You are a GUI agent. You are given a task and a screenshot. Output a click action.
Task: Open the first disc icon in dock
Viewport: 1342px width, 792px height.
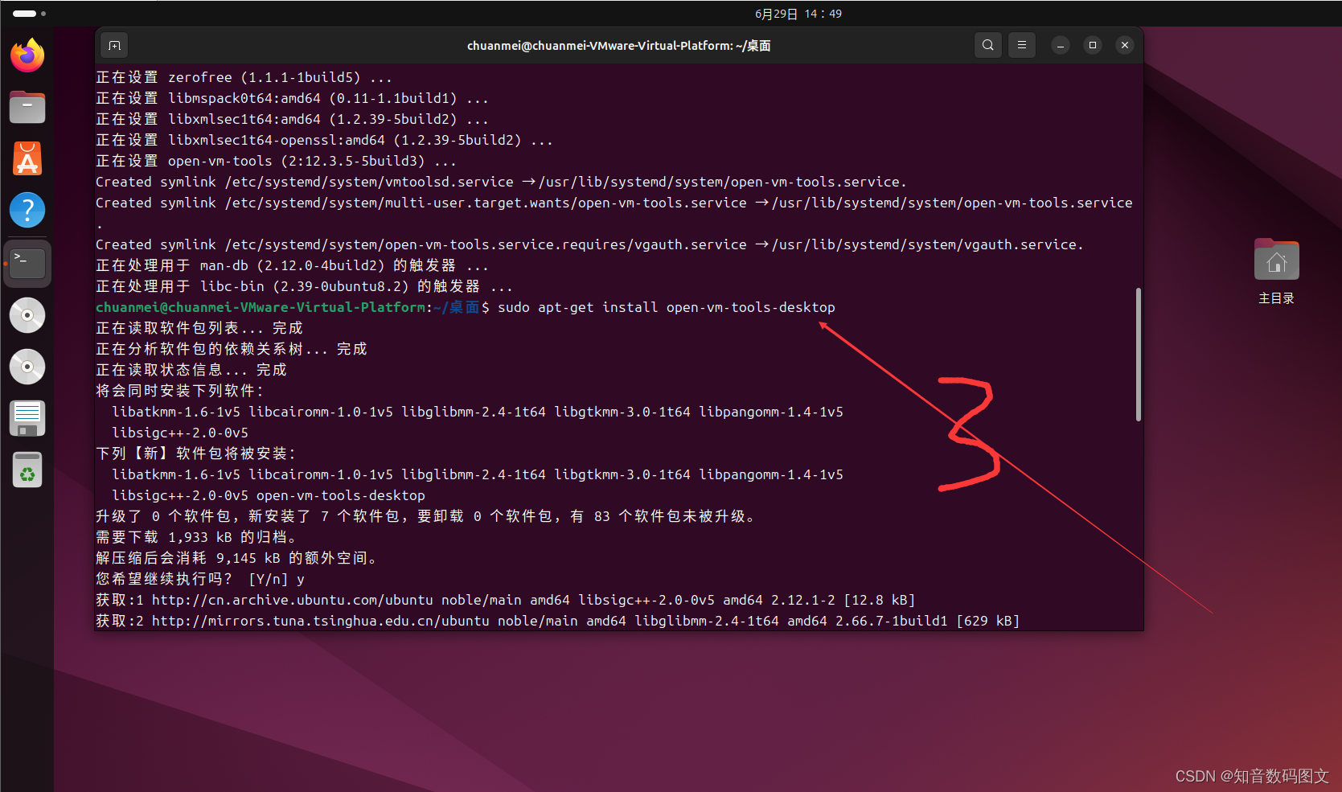pos(27,315)
